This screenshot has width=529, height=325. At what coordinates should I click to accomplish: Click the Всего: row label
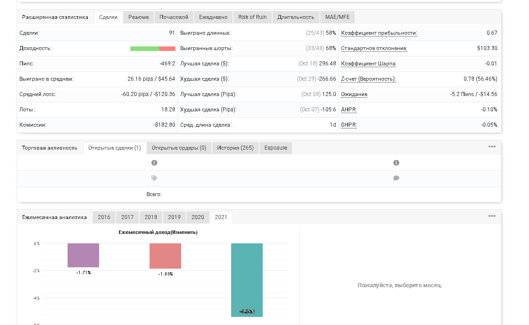(154, 194)
